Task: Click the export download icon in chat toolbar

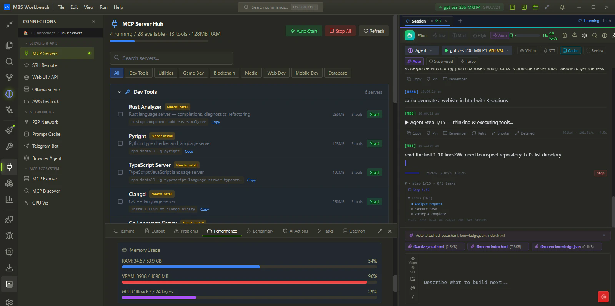Action: (x=575, y=35)
